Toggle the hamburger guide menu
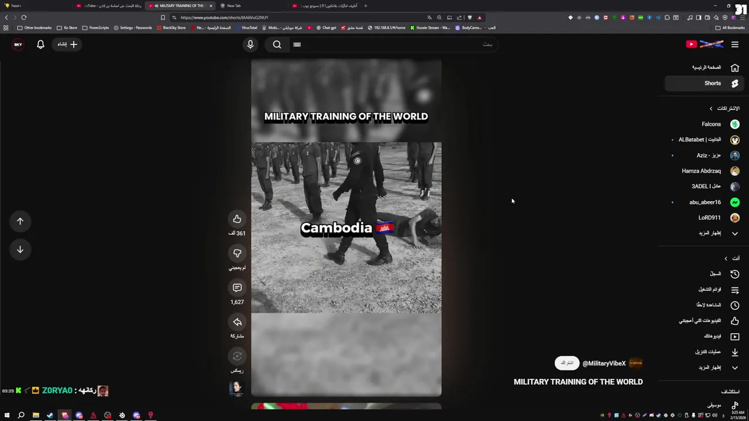Image resolution: width=749 pixels, height=421 pixels. (735, 44)
